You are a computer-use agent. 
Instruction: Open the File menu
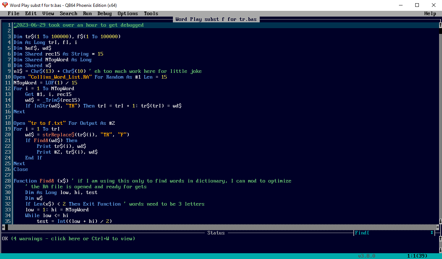point(13,14)
